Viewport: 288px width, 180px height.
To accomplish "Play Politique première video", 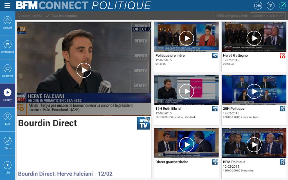I will (186, 38).
